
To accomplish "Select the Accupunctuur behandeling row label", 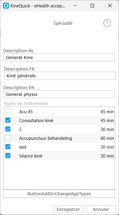I will coord(46,138).
